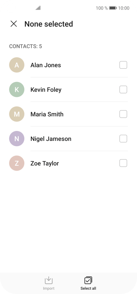This screenshot has height=294, width=137.
Task: Choose the Kevin Foley contact name
Action: click(46, 90)
